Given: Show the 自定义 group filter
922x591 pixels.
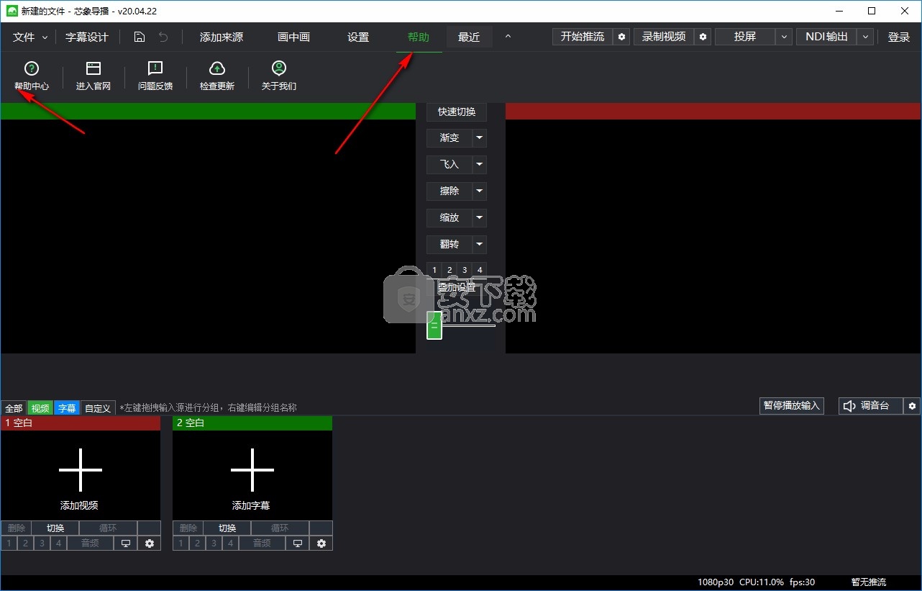Looking at the screenshot, I should [98, 408].
